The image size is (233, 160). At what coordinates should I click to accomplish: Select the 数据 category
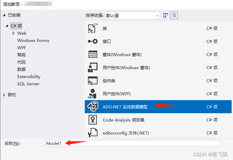click(21, 70)
